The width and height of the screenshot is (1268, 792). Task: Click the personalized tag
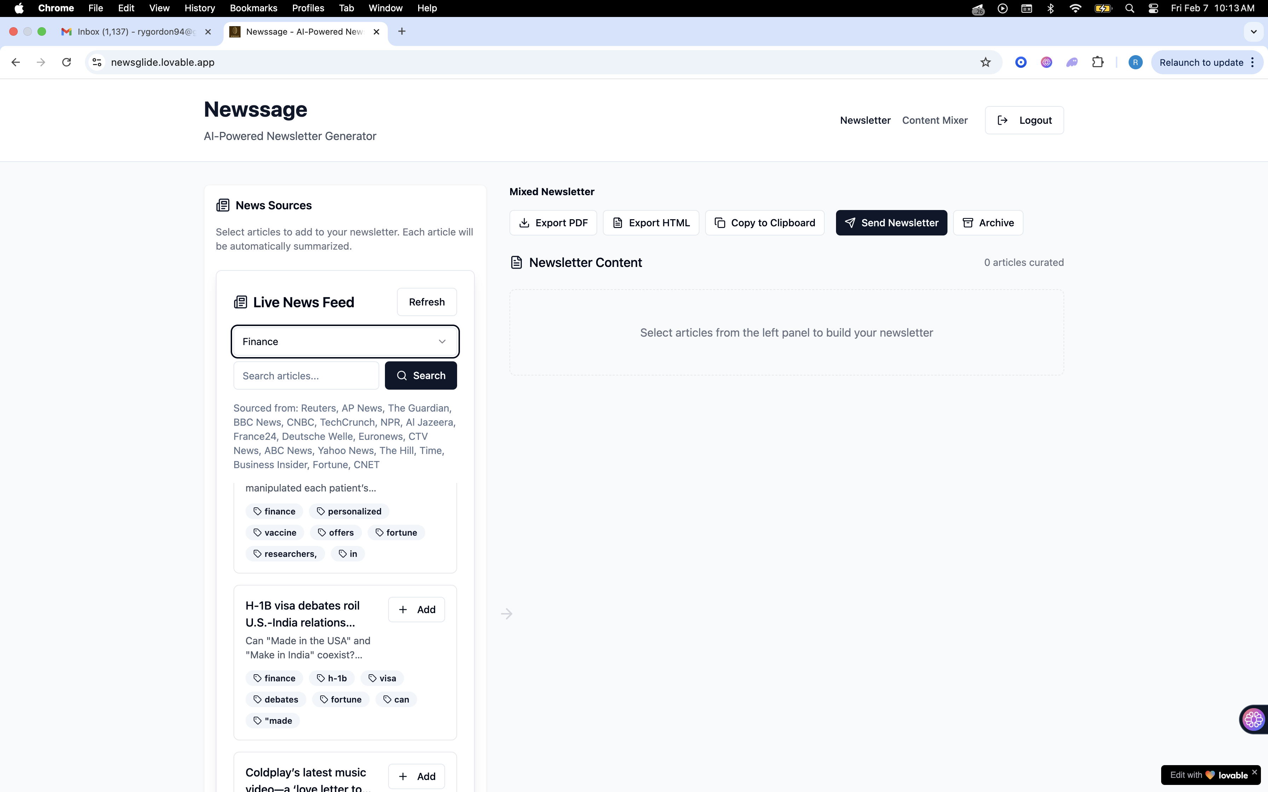pyautogui.click(x=349, y=511)
